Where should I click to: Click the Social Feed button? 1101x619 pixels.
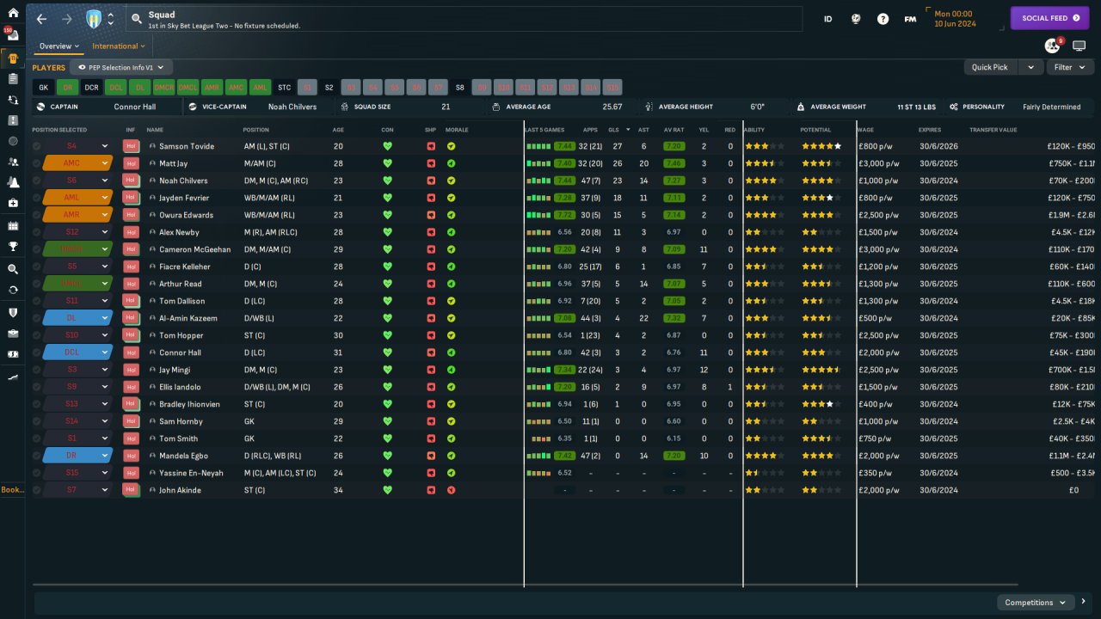[x=1049, y=18]
